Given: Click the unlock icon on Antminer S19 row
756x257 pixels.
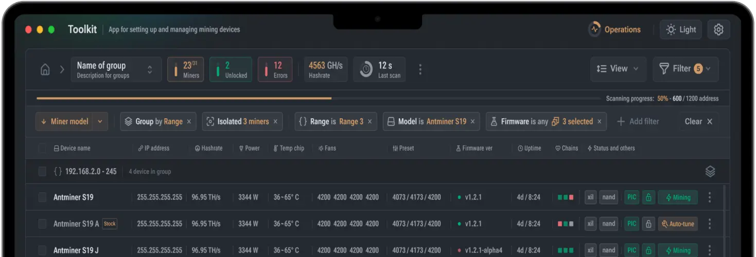Looking at the screenshot, I should point(648,197).
